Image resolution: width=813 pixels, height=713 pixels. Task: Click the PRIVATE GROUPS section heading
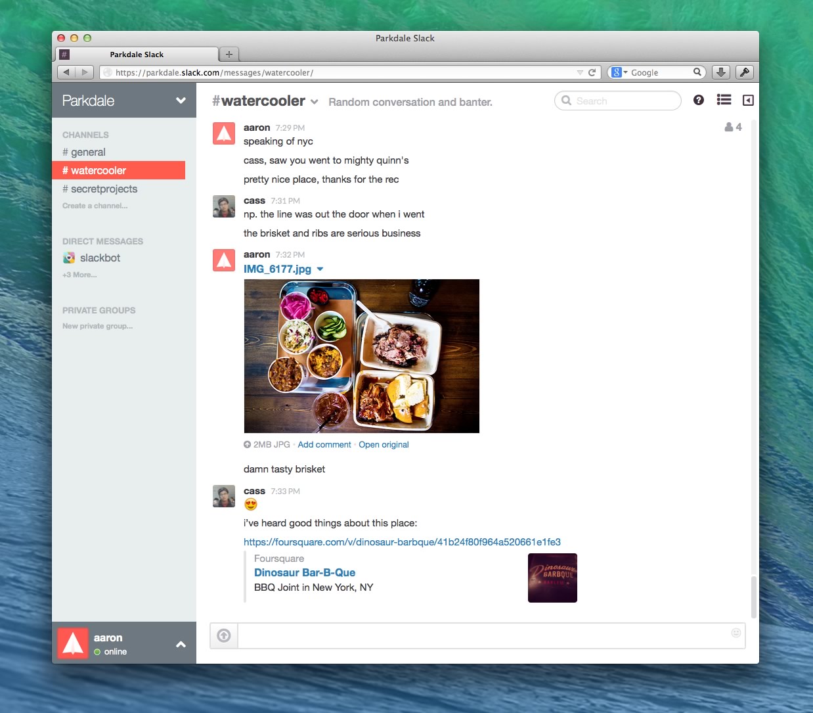99,310
